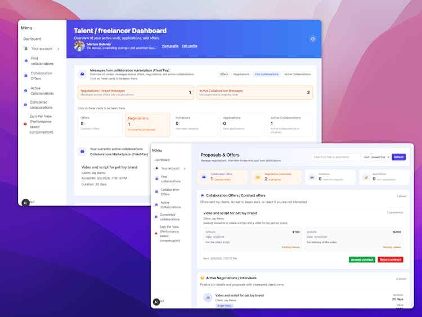
Task: Switch to the Active Collaborations pill tab
Action: click(x=297, y=74)
